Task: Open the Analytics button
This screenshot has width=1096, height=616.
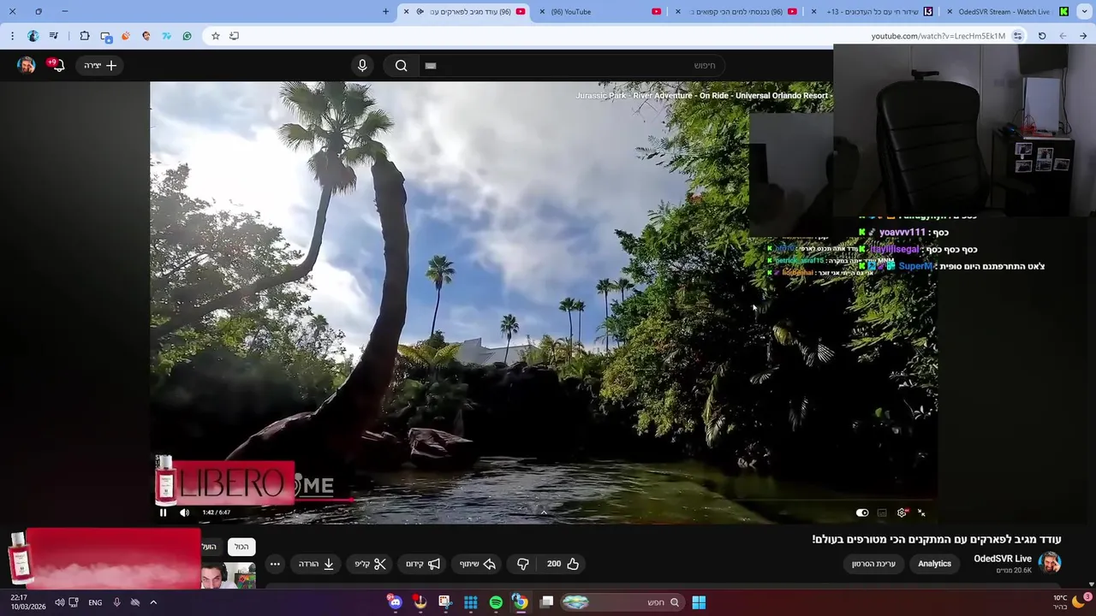Action: click(934, 564)
